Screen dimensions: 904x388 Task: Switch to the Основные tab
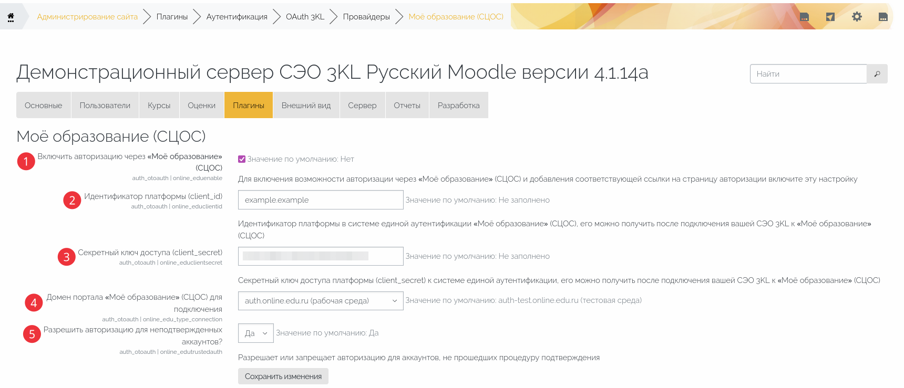tap(44, 105)
